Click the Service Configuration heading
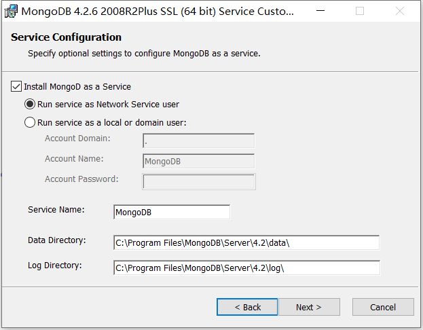Viewport: 423px width, 330px height. click(x=67, y=37)
